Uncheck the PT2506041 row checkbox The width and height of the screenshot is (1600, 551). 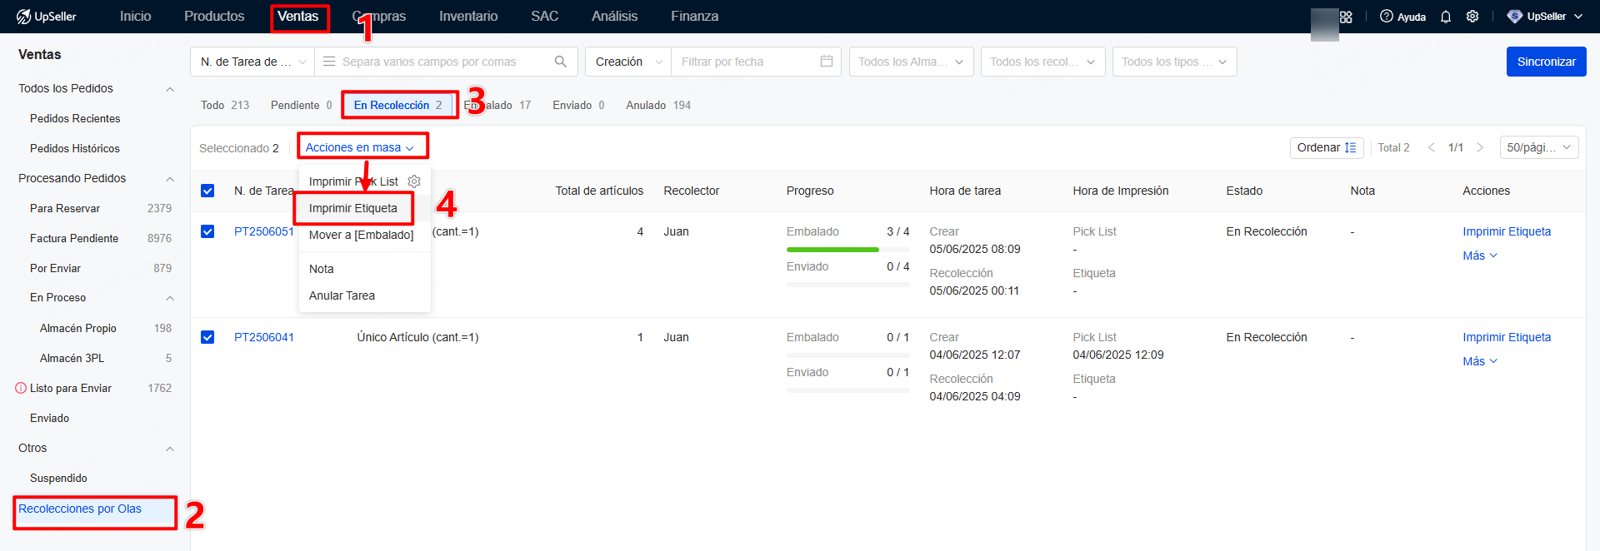(207, 337)
